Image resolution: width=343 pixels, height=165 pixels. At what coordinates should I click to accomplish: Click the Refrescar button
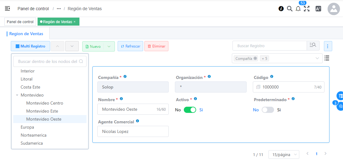130,46
